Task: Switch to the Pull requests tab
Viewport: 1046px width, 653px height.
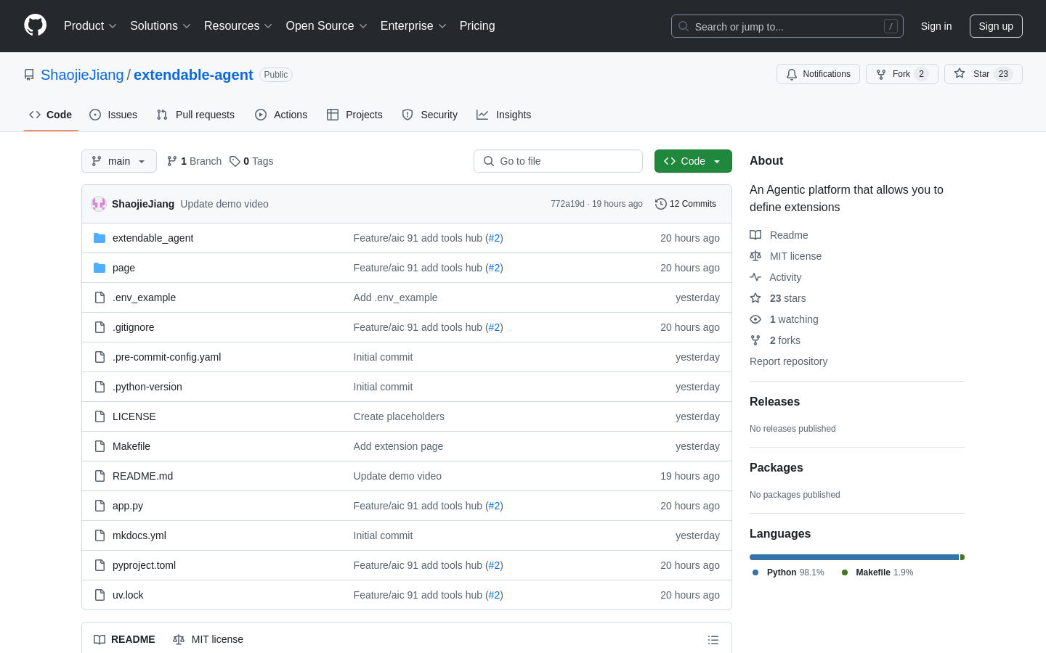Action: [x=195, y=115]
